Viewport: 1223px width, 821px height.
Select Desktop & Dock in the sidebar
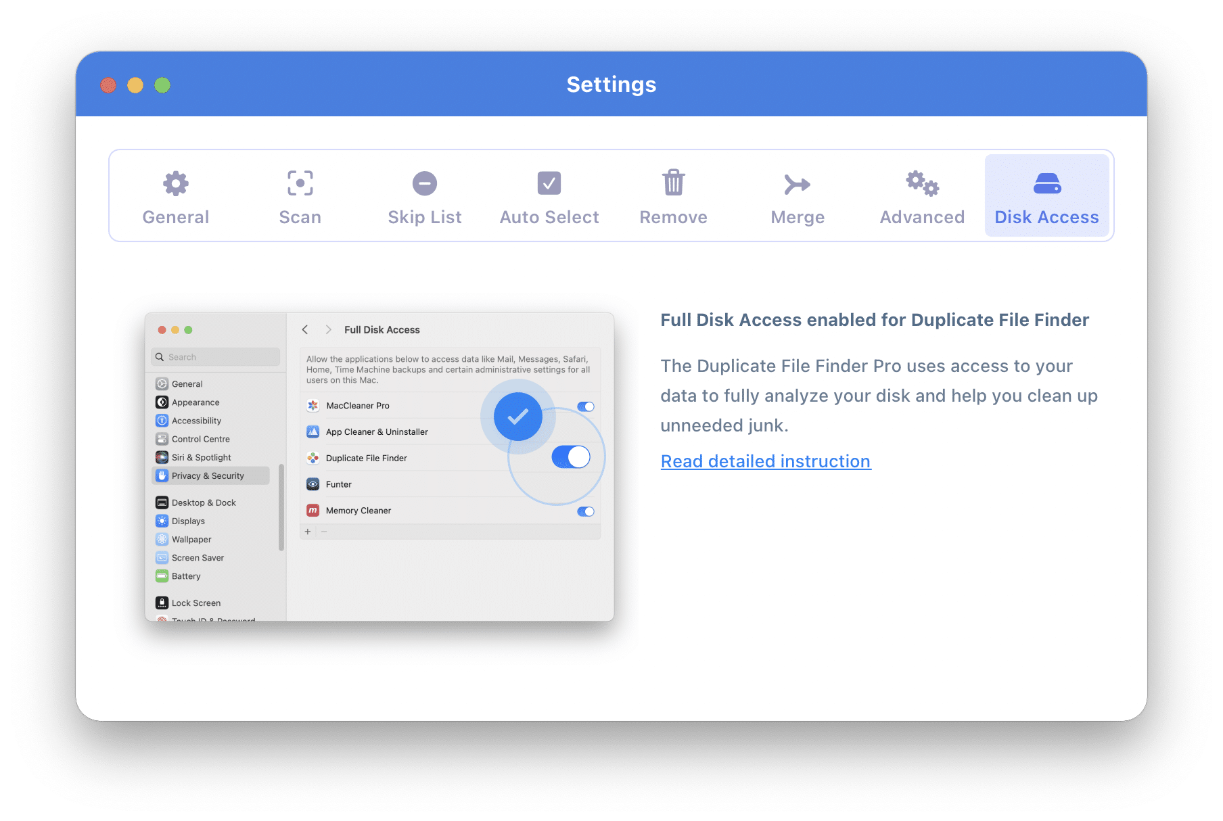click(x=211, y=502)
